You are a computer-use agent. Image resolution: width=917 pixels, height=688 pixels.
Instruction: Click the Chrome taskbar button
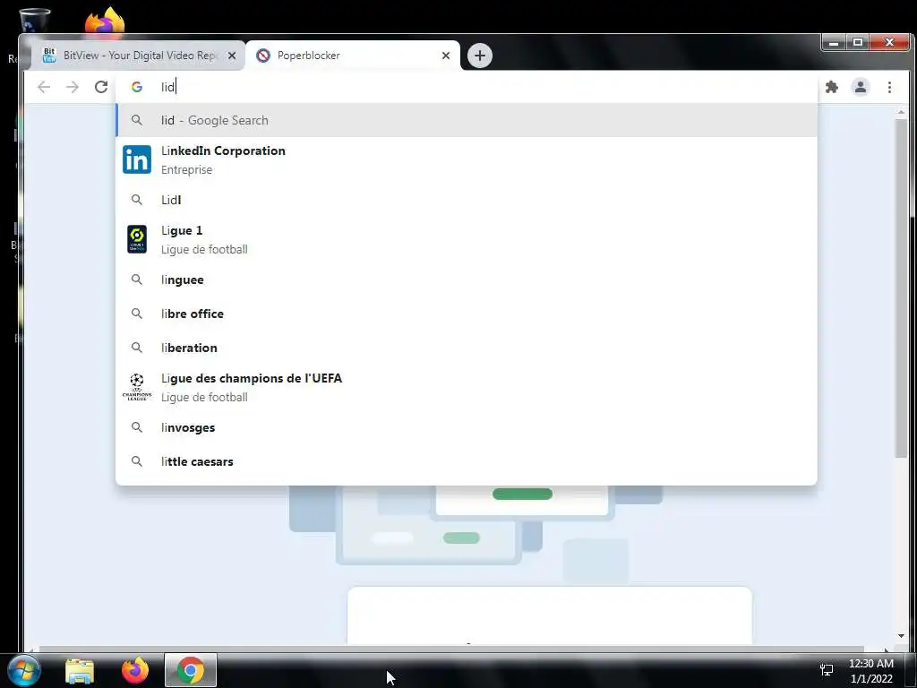coord(191,670)
